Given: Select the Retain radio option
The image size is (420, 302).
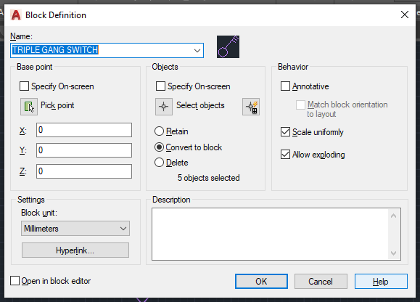Looking at the screenshot, I should [x=159, y=131].
